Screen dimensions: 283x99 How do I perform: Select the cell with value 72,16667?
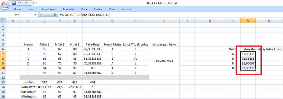[75, 87]
